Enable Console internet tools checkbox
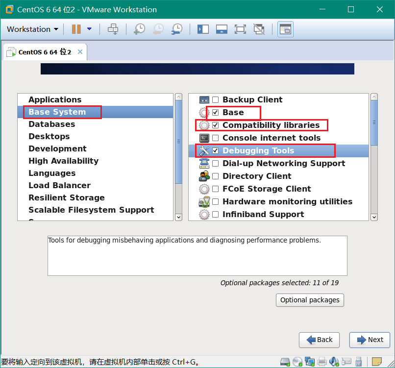Image resolution: width=395 pixels, height=368 pixels. 215,138
